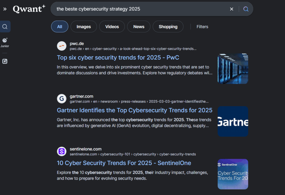Switch to the Videos tab
This screenshot has height=195, width=285.
click(x=112, y=27)
